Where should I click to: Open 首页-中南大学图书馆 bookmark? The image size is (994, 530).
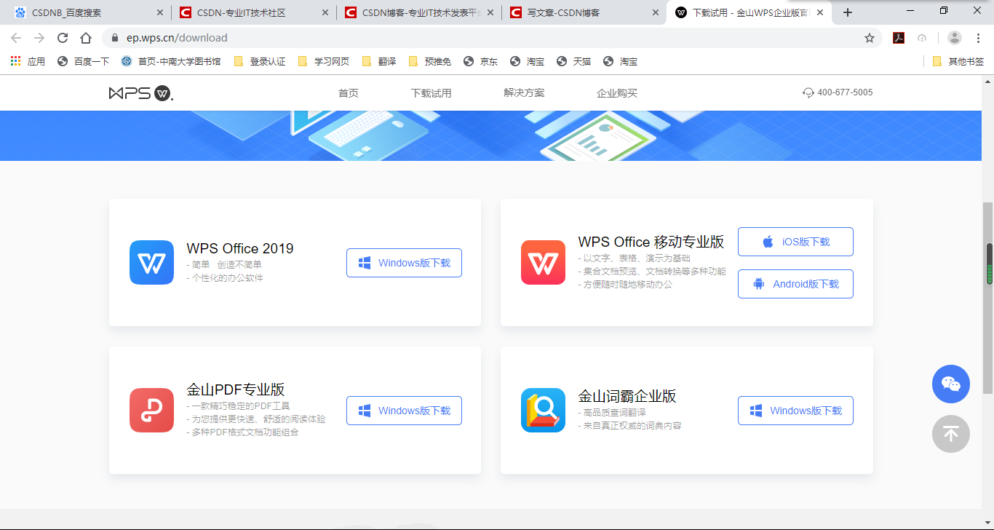[x=171, y=61]
